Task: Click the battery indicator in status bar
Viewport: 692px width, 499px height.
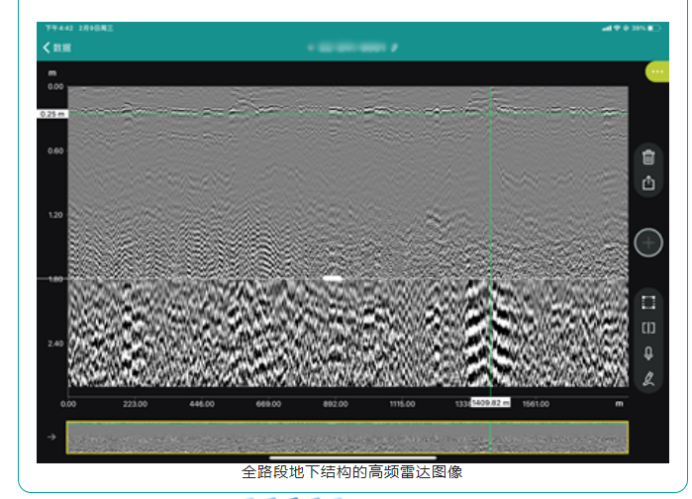Action: [x=647, y=28]
